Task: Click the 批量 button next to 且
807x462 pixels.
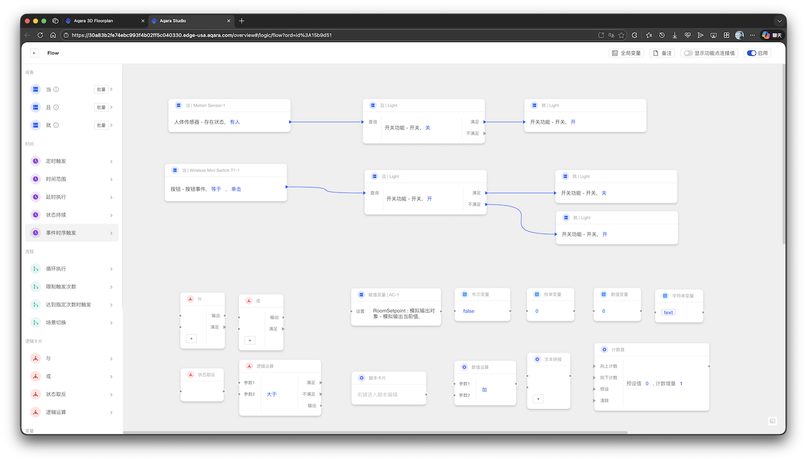Action: (101, 107)
